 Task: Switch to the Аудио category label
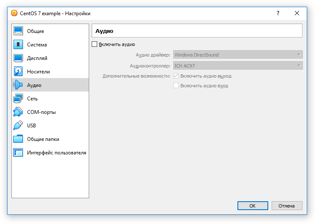(34, 85)
